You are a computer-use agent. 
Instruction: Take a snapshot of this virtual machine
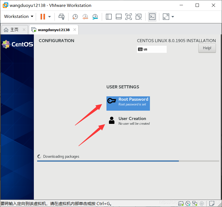(75, 17)
